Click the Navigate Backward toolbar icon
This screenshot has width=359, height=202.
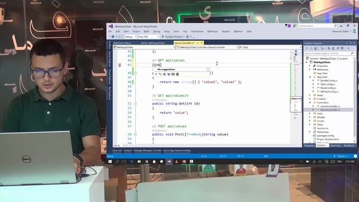(113, 36)
